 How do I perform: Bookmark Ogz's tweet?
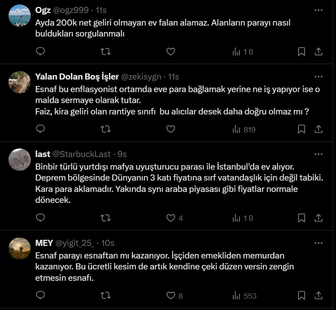tap(302, 52)
